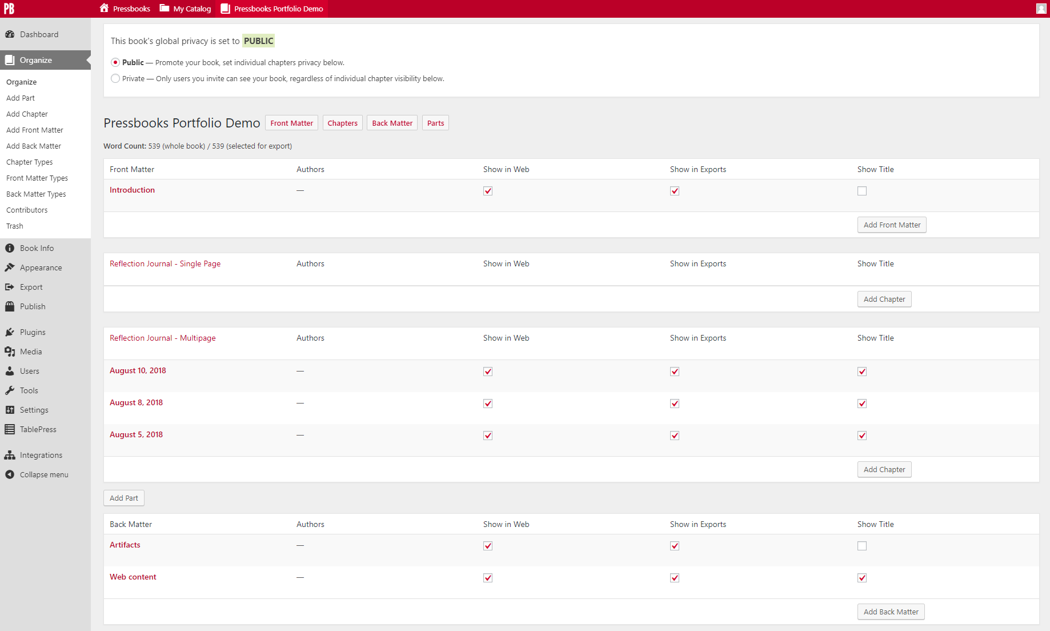Image resolution: width=1050 pixels, height=631 pixels.
Task: Click the Publish shopping bag icon
Action: click(10, 306)
